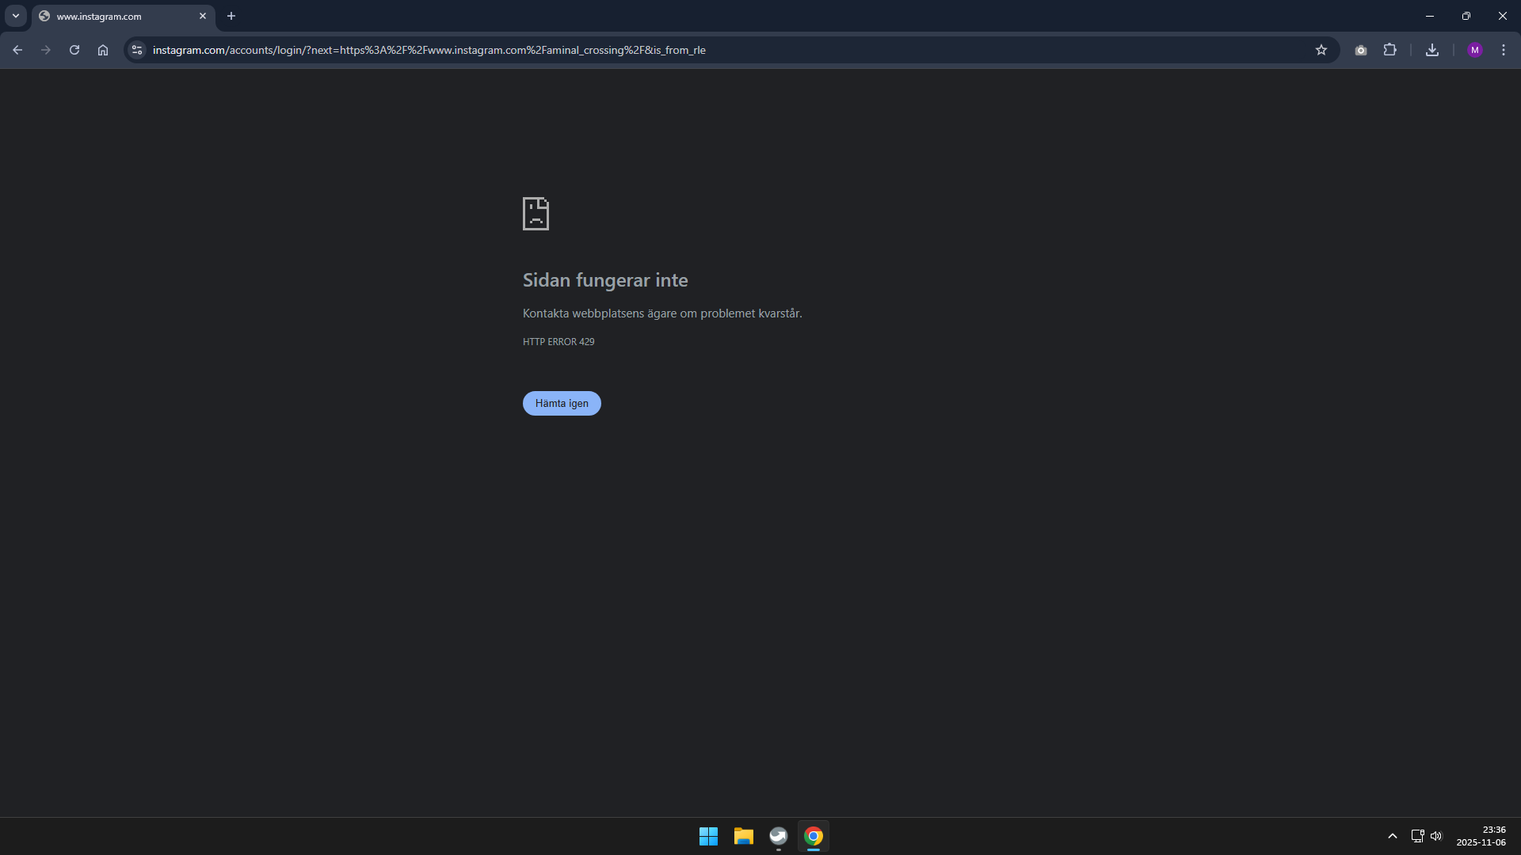
Task: Open downloads from toolbar icon
Action: click(x=1432, y=50)
